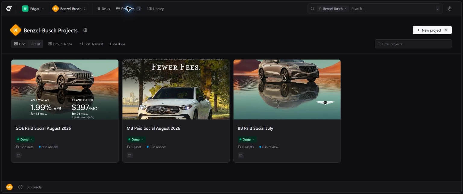Switch to Grid view

tap(20, 44)
